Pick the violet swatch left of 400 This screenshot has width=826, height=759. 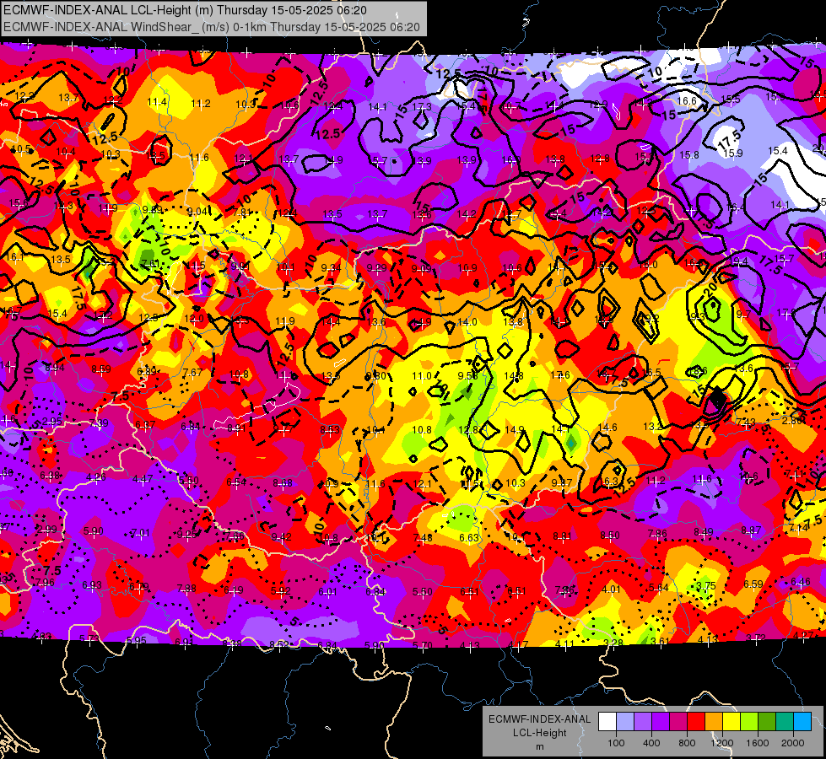(x=643, y=722)
